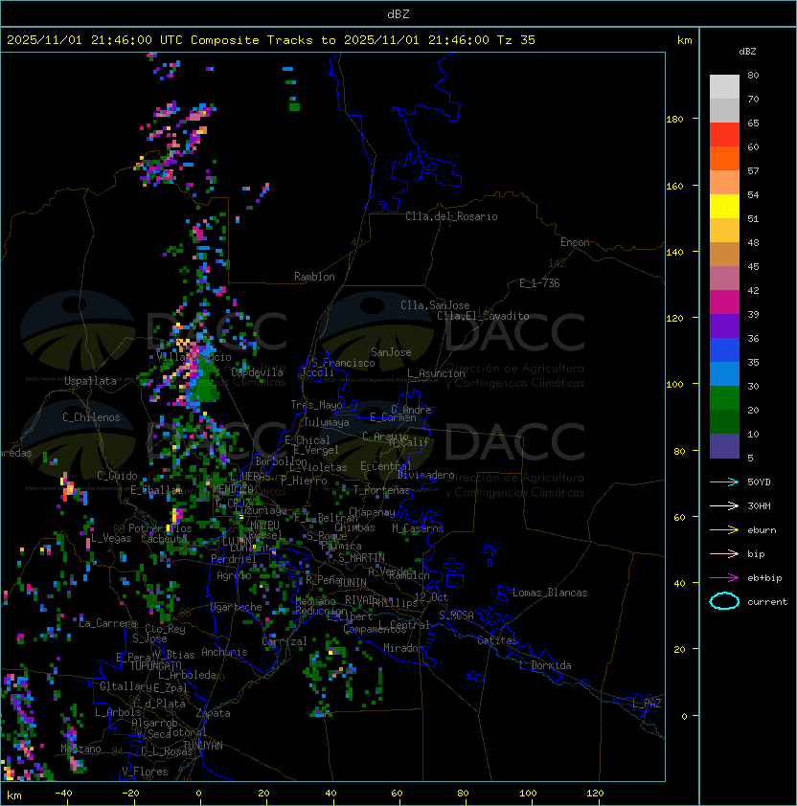Image resolution: width=797 pixels, height=806 pixels.
Task: Click 'La_Carrera' map label
Action: (x=107, y=623)
